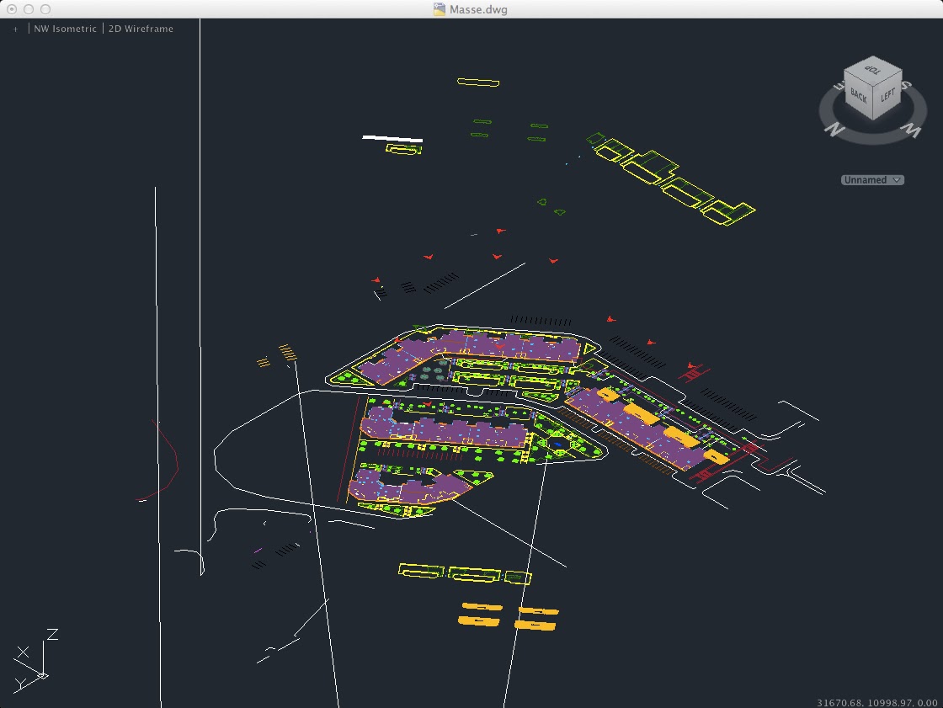
Task: Click the TOP face of the ViewCube
Action: coord(872,68)
